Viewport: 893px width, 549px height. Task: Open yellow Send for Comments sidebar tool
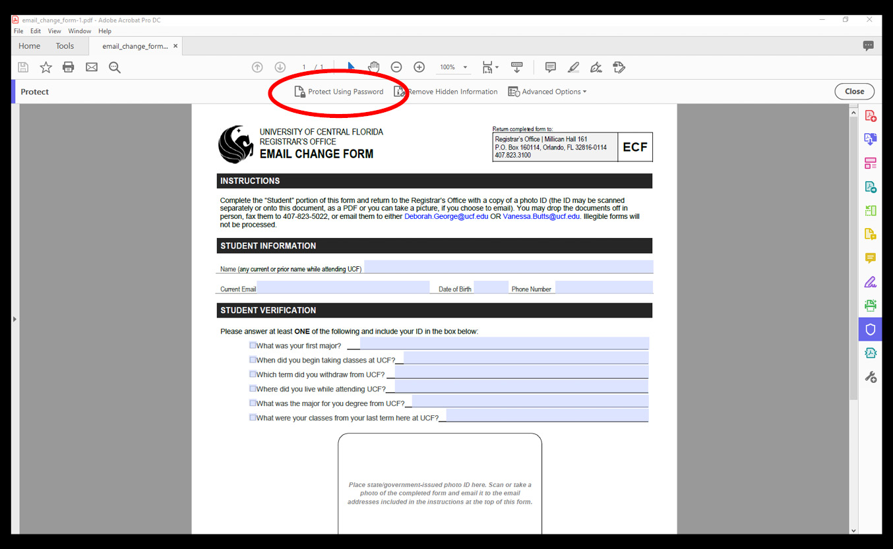(871, 235)
